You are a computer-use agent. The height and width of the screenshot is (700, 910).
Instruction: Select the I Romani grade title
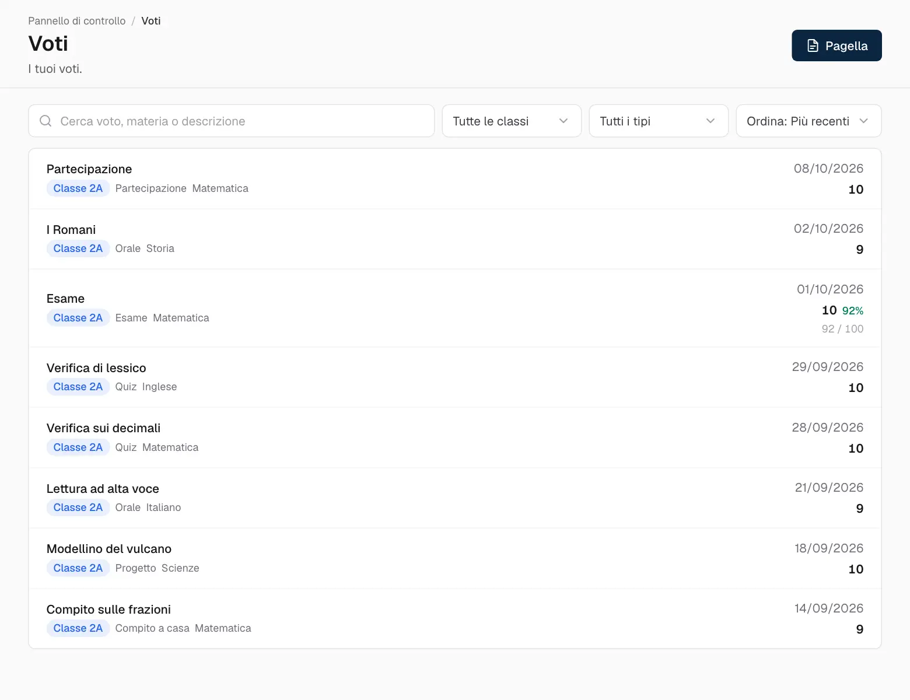(71, 230)
